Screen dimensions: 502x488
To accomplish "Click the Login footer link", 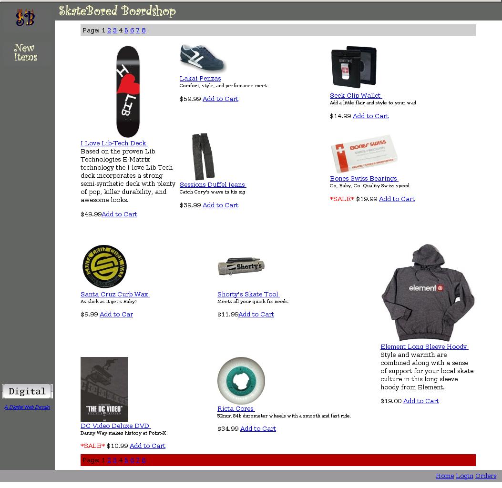I will coord(464,476).
